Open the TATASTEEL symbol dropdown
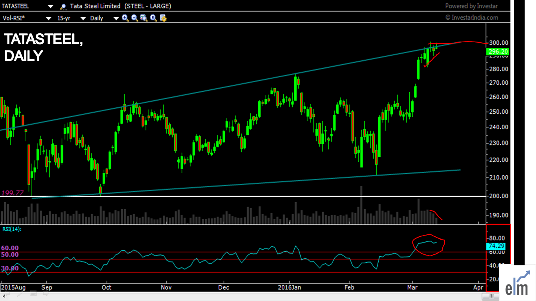 click(x=50, y=7)
